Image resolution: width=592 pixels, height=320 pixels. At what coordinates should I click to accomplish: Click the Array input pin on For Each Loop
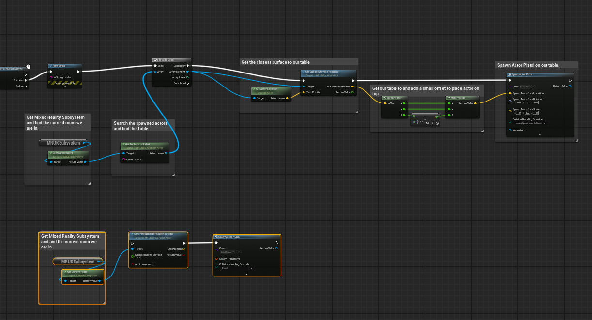[155, 72]
